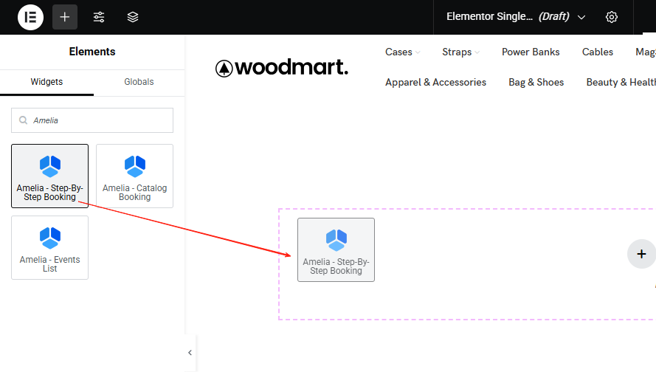Click the widget search input field

click(100, 120)
